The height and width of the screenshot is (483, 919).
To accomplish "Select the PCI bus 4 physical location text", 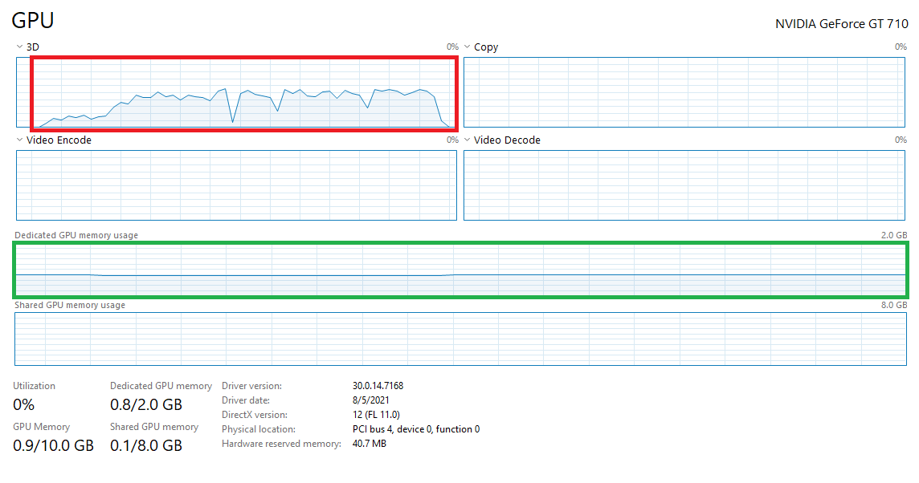I will (415, 429).
